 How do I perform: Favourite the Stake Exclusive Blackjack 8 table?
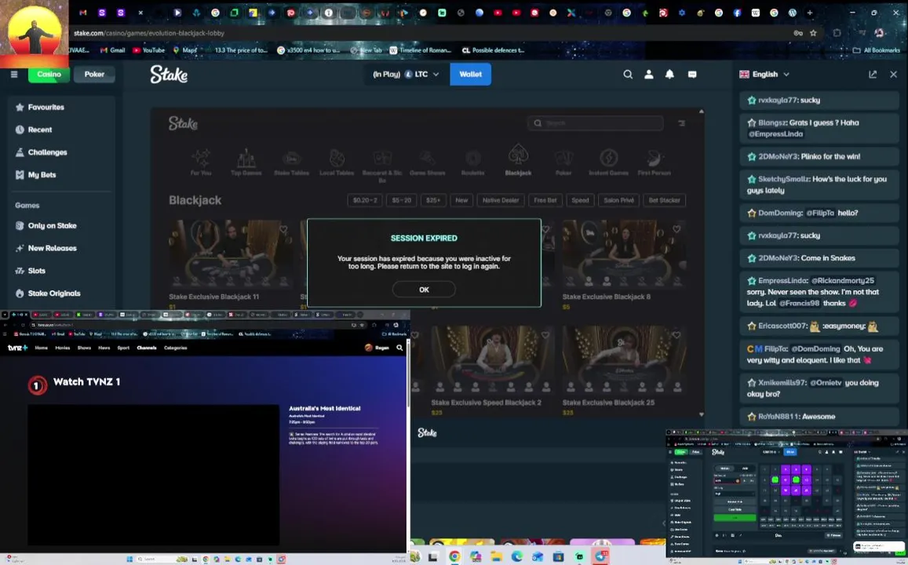[676, 229]
